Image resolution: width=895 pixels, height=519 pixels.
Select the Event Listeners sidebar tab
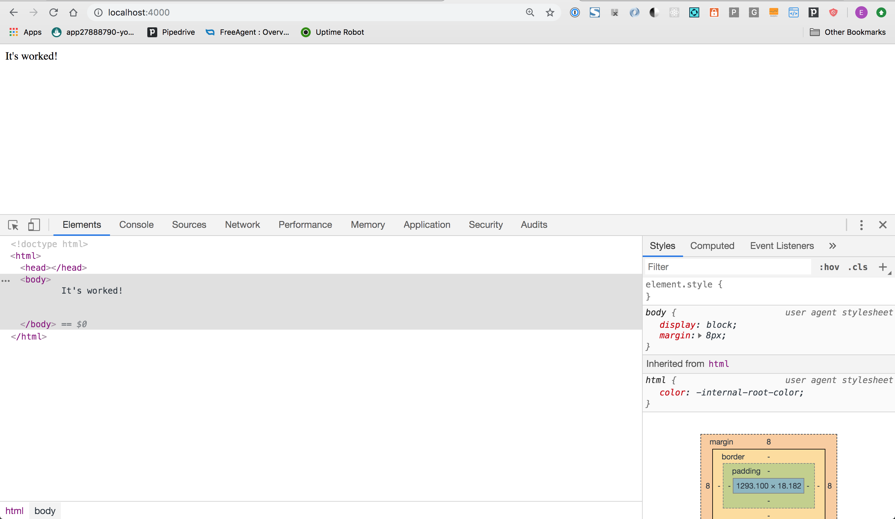coord(782,246)
